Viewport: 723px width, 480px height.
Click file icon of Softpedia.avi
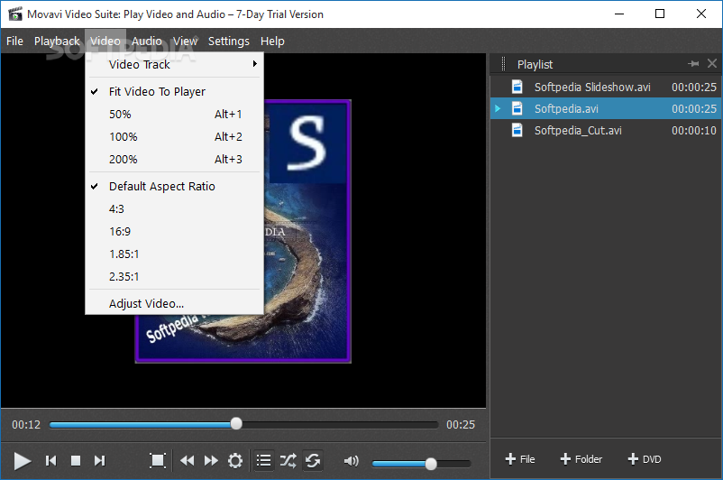[517, 108]
